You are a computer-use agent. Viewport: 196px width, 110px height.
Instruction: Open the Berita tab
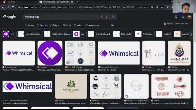pyautogui.click(x=67, y=25)
